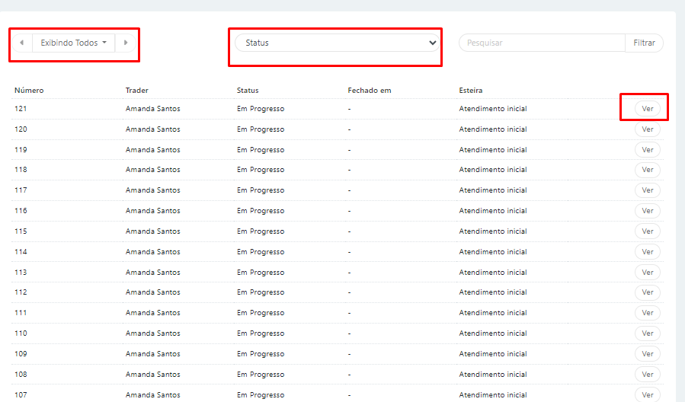
Task: Expand the Status filter select box
Action: tap(335, 43)
